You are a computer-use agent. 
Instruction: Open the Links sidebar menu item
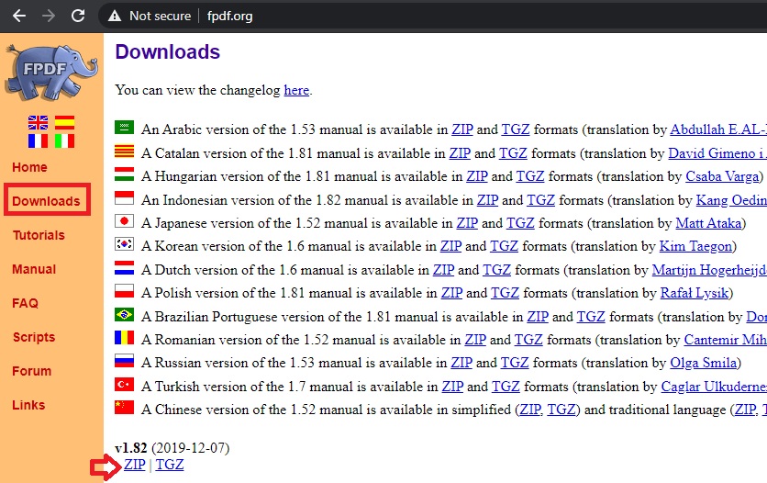(x=28, y=405)
